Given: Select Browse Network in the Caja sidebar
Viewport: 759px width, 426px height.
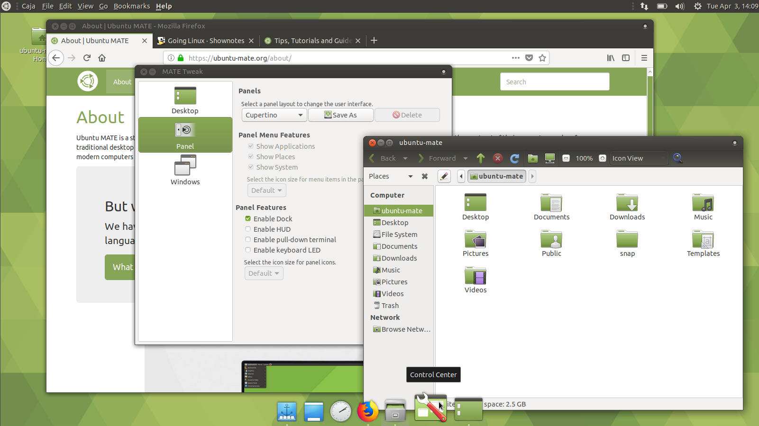Looking at the screenshot, I should (x=399, y=329).
